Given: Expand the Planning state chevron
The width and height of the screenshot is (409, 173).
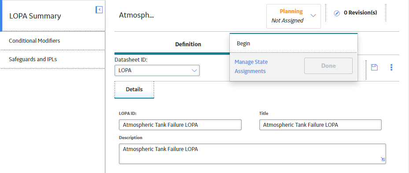Looking at the screenshot, I should (313, 16).
